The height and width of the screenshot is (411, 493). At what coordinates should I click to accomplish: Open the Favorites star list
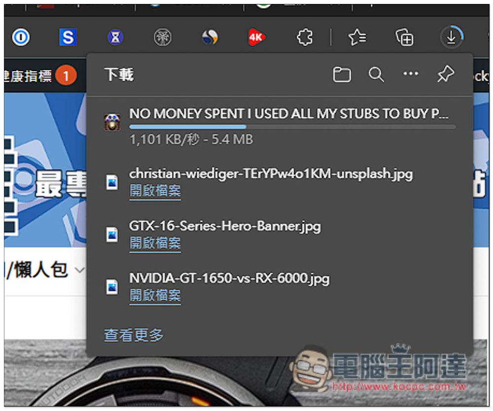coord(356,37)
